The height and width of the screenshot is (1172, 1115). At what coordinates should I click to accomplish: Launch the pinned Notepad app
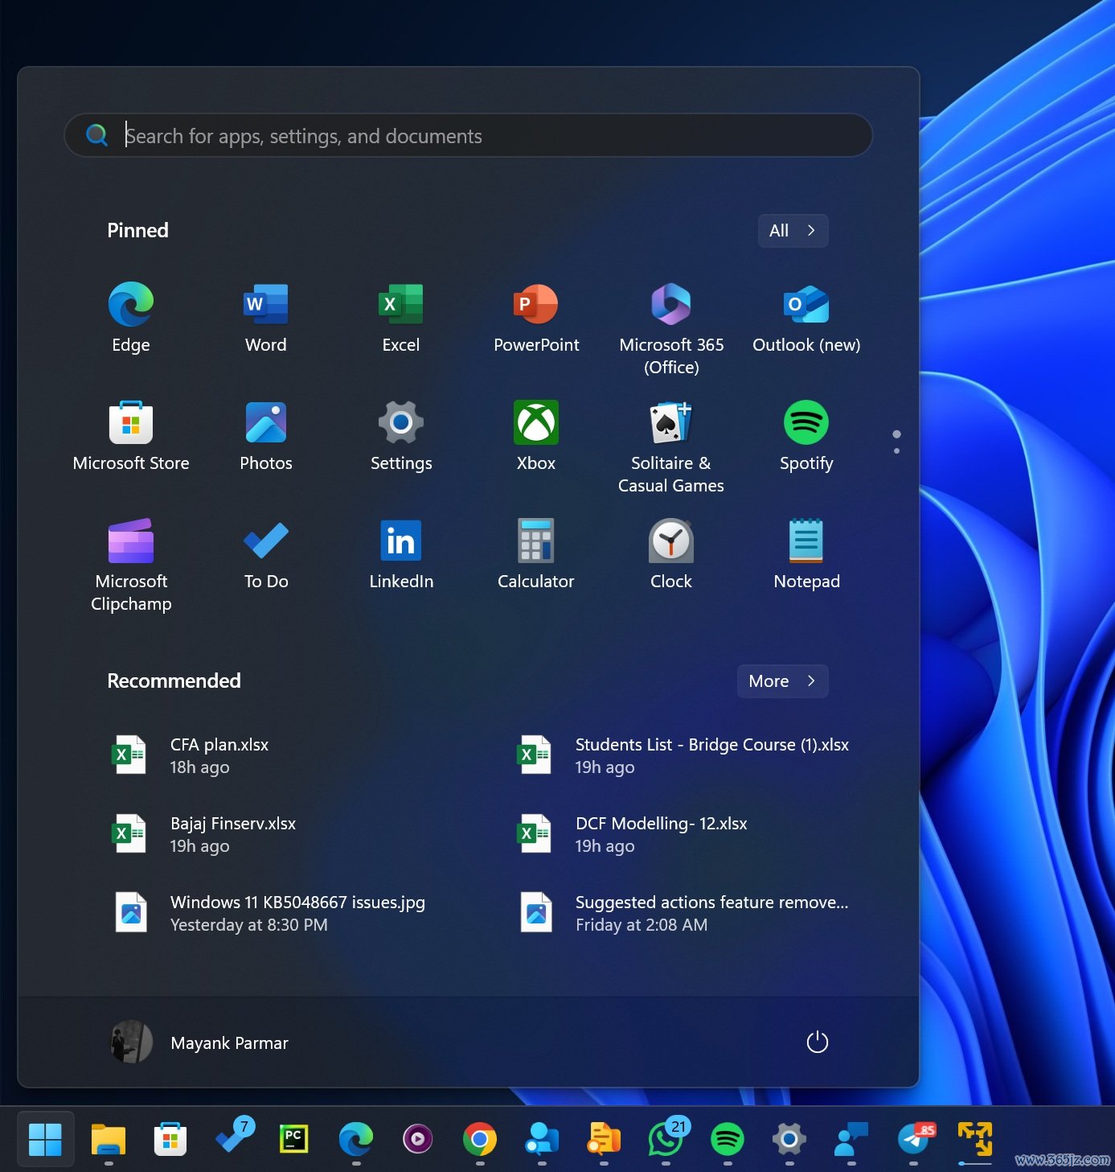click(x=806, y=553)
